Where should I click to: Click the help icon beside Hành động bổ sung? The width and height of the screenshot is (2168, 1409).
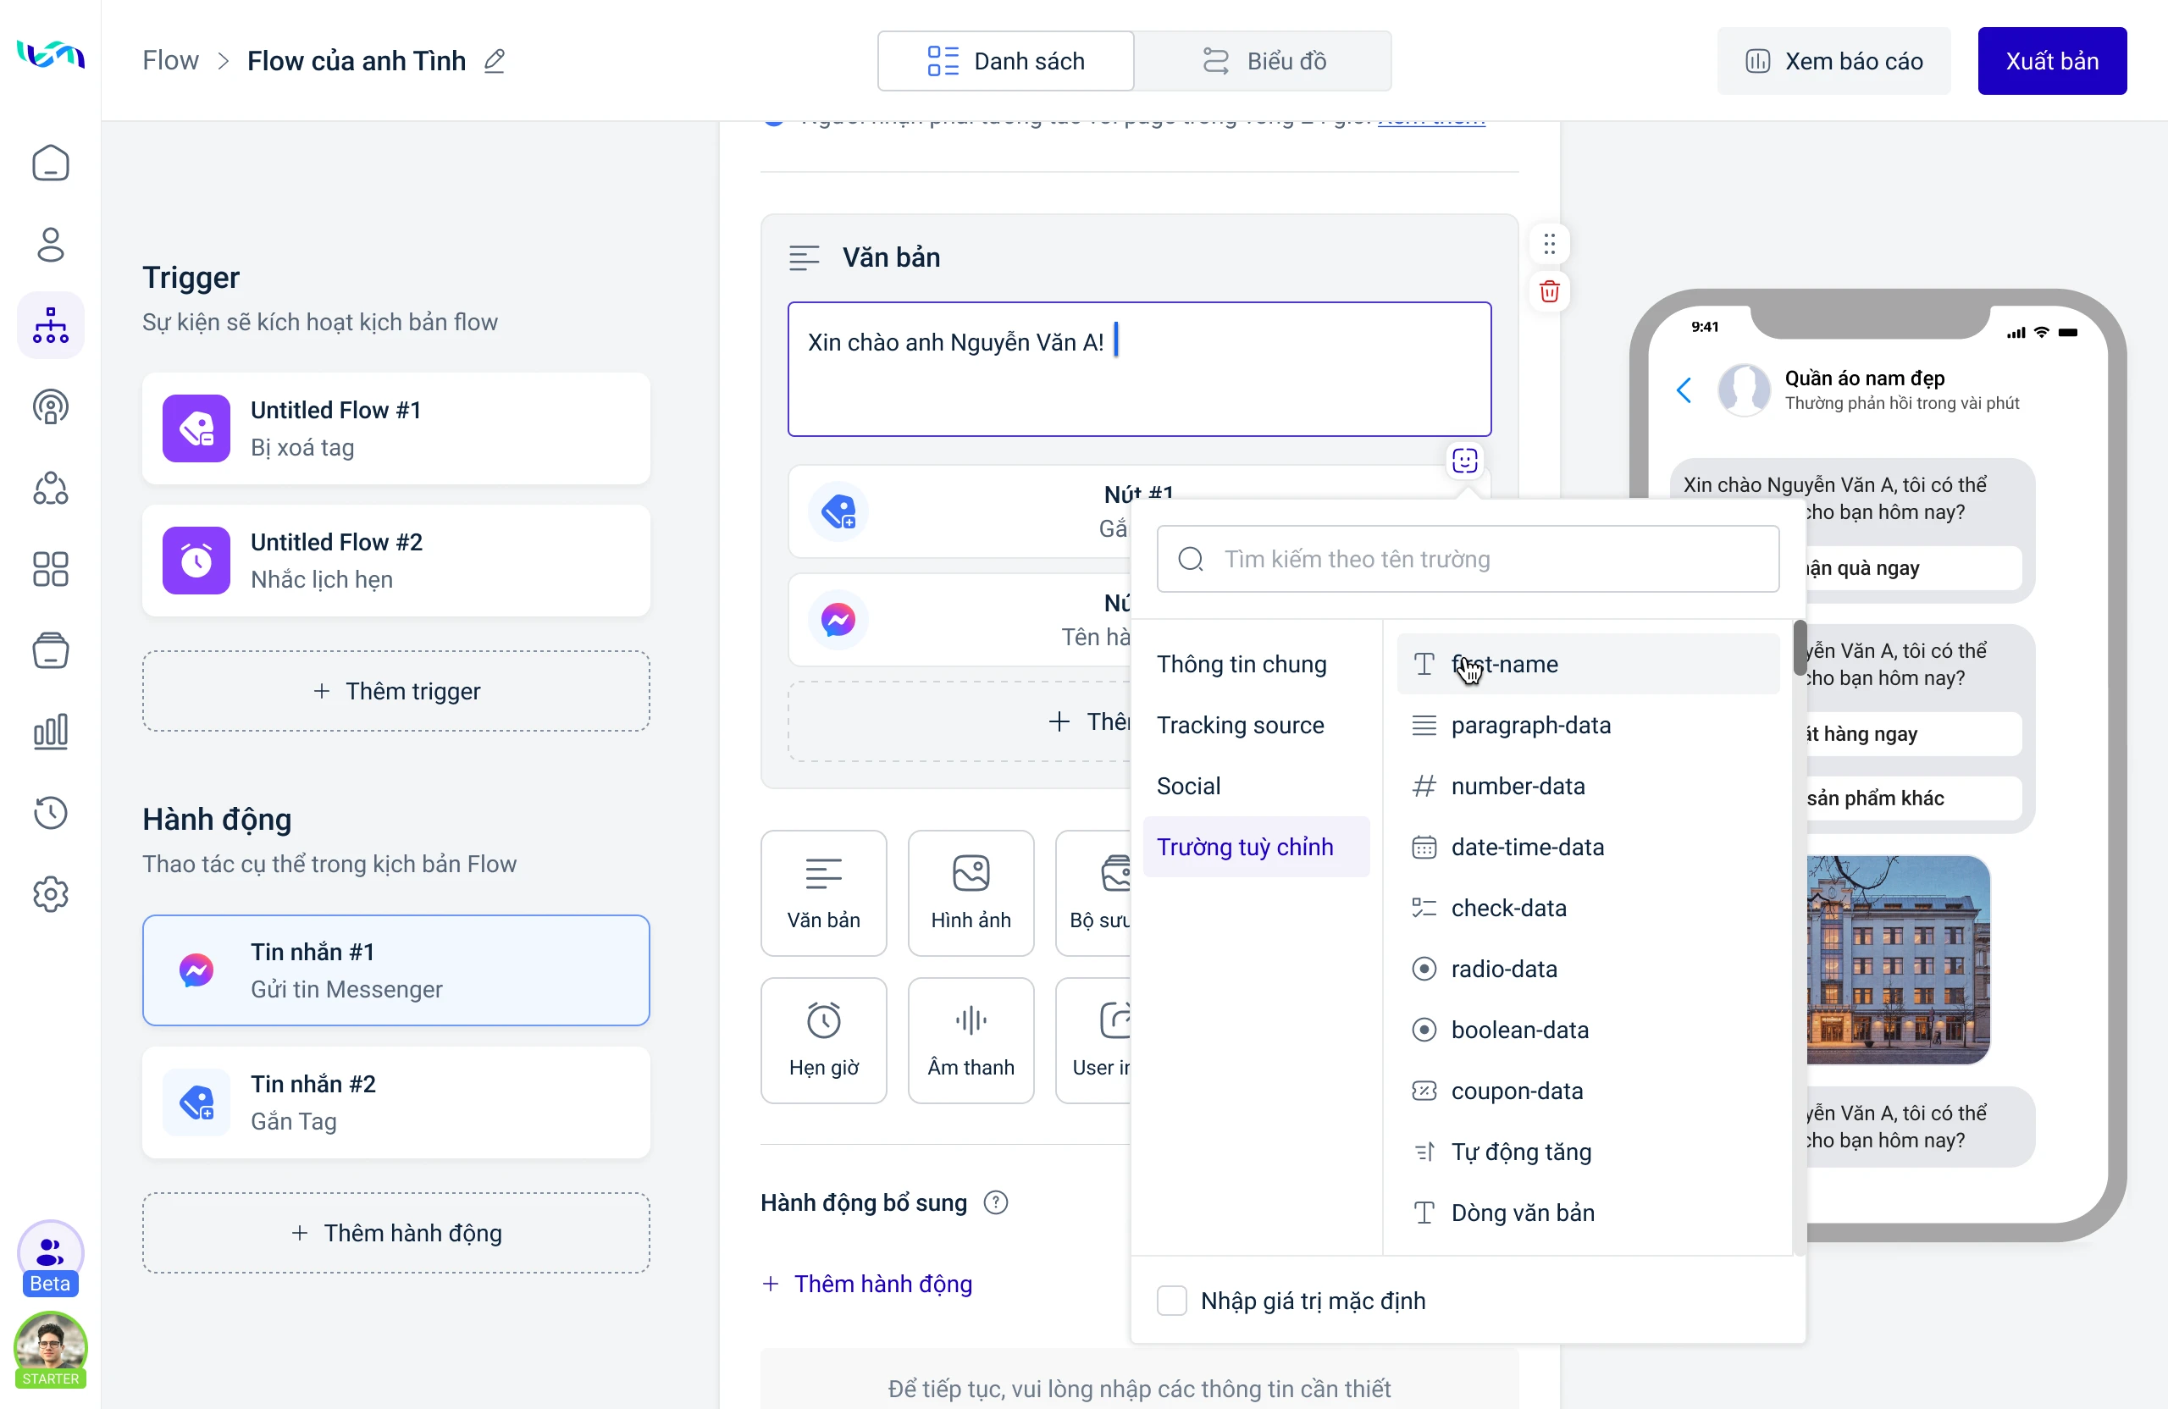(x=996, y=1202)
